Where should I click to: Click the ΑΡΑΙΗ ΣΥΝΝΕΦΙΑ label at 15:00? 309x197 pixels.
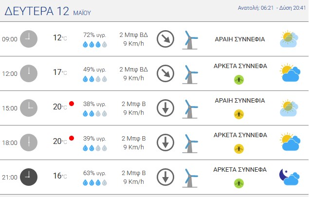tap(240, 101)
